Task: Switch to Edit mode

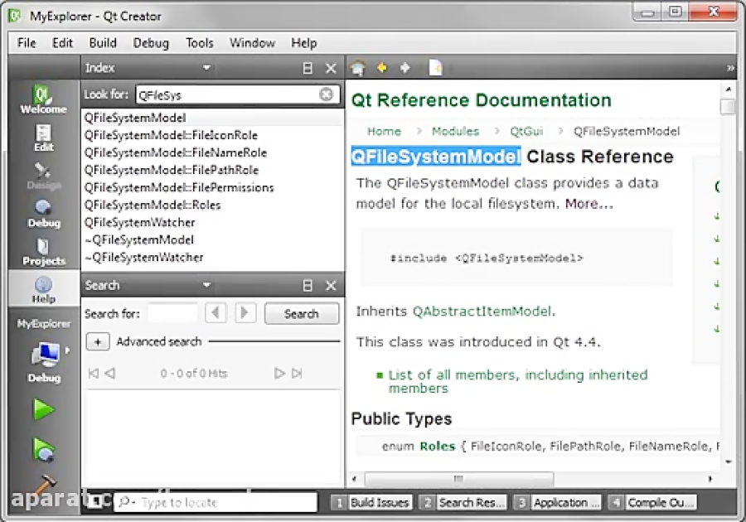Action: point(43,138)
